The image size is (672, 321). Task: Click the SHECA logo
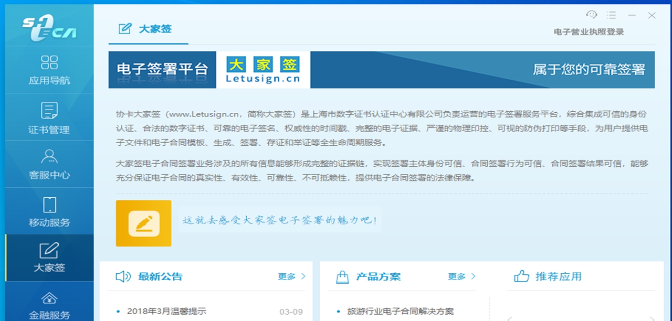(49, 27)
